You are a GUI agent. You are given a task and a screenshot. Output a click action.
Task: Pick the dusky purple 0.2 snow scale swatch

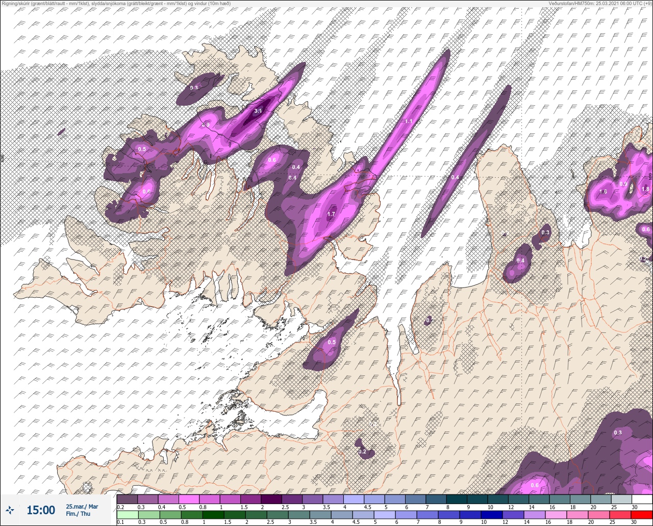point(127,499)
